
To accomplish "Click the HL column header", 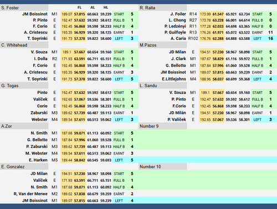I will 106,8.
